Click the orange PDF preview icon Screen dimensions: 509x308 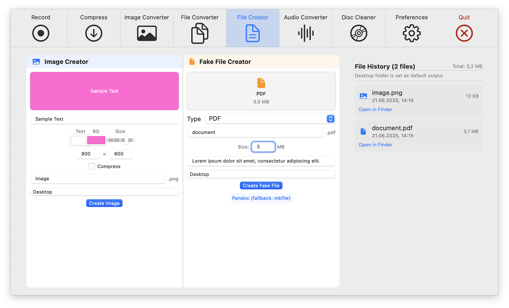coord(261,83)
